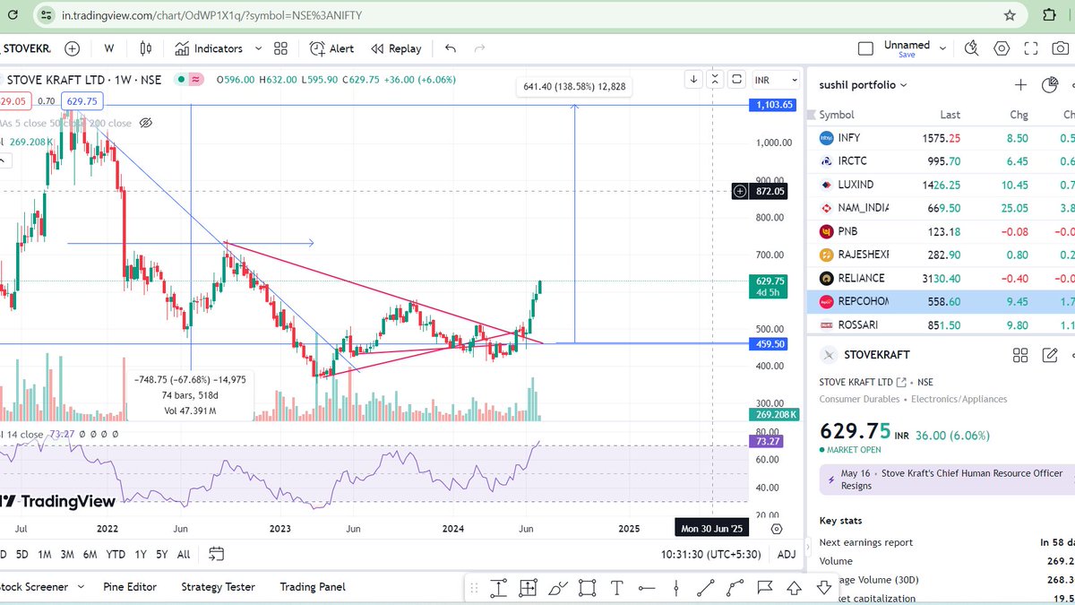Add a symbol to watchlist plus icon
Image resolution: width=1075 pixels, height=605 pixels.
[x=1020, y=85]
